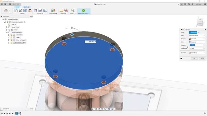The height and width of the screenshot is (116, 207).
Task: Toggle visibility bulb of Table 1 row
Action: [11, 37]
